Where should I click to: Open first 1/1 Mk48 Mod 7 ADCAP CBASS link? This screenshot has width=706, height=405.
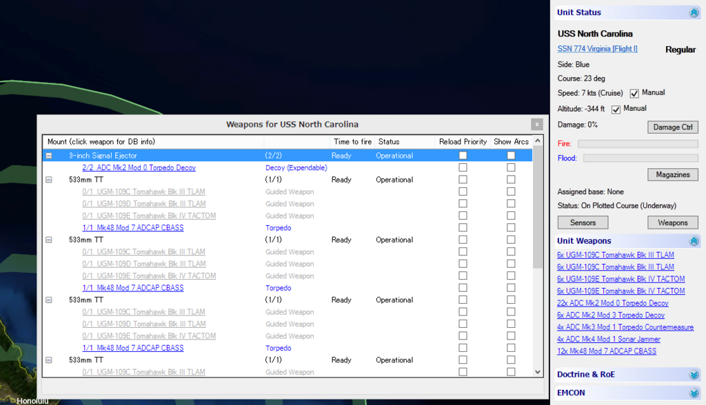point(133,228)
